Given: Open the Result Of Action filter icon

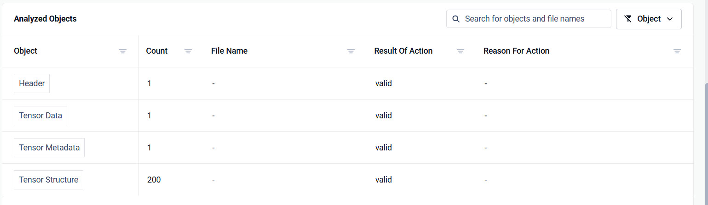Looking at the screenshot, I should (x=460, y=51).
